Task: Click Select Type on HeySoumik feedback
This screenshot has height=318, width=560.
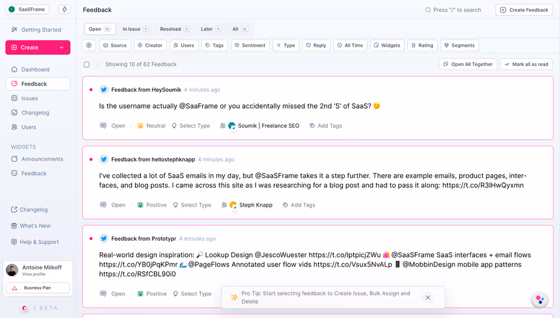Action: (x=190, y=126)
